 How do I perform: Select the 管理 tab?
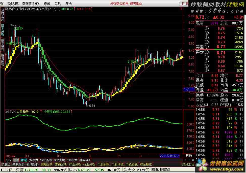[24, 160]
